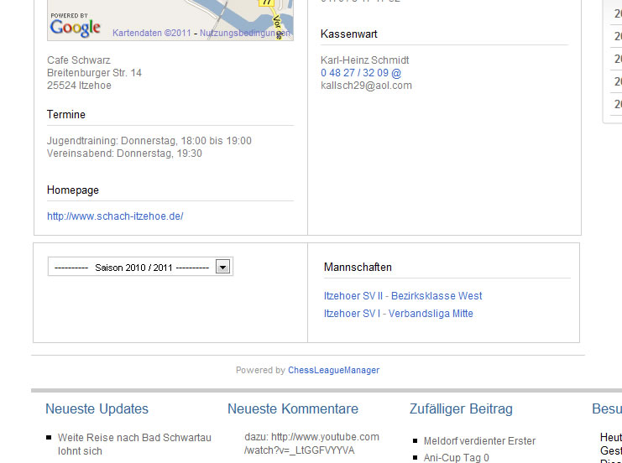Click the Google logo on the map

pyautogui.click(x=75, y=28)
